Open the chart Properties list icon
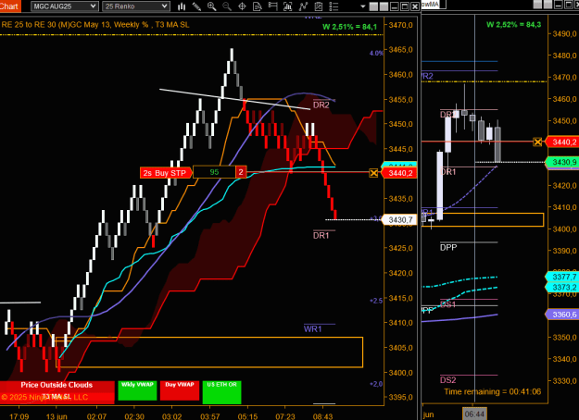Viewport: 579px width, 420px height. (x=334, y=6)
